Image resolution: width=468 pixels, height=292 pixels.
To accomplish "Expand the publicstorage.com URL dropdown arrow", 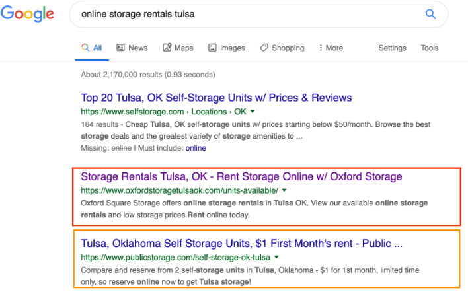I will 276,257.
